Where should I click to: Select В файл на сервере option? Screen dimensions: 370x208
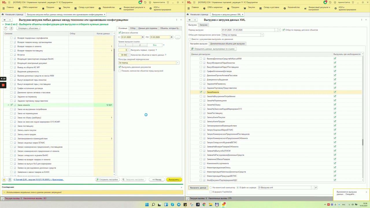[238, 188]
